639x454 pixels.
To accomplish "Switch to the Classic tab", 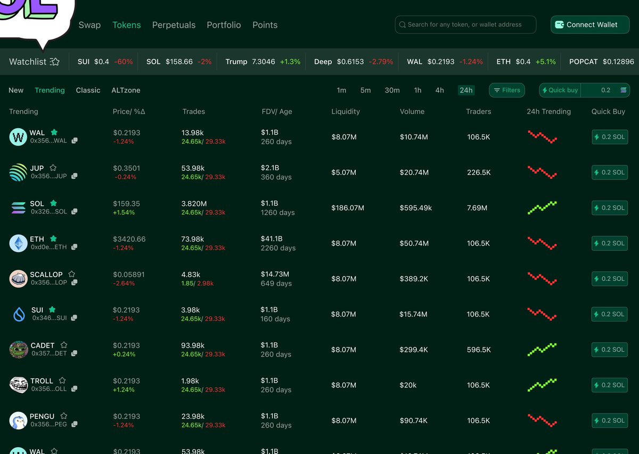I will pyautogui.click(x=88, y=90).
